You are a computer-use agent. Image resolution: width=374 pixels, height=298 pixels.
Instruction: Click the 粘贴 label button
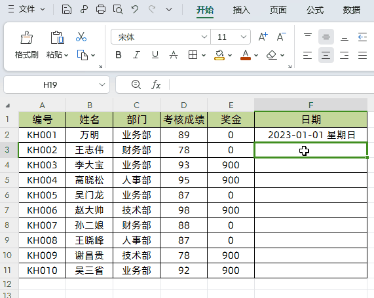tap(54, 55)
